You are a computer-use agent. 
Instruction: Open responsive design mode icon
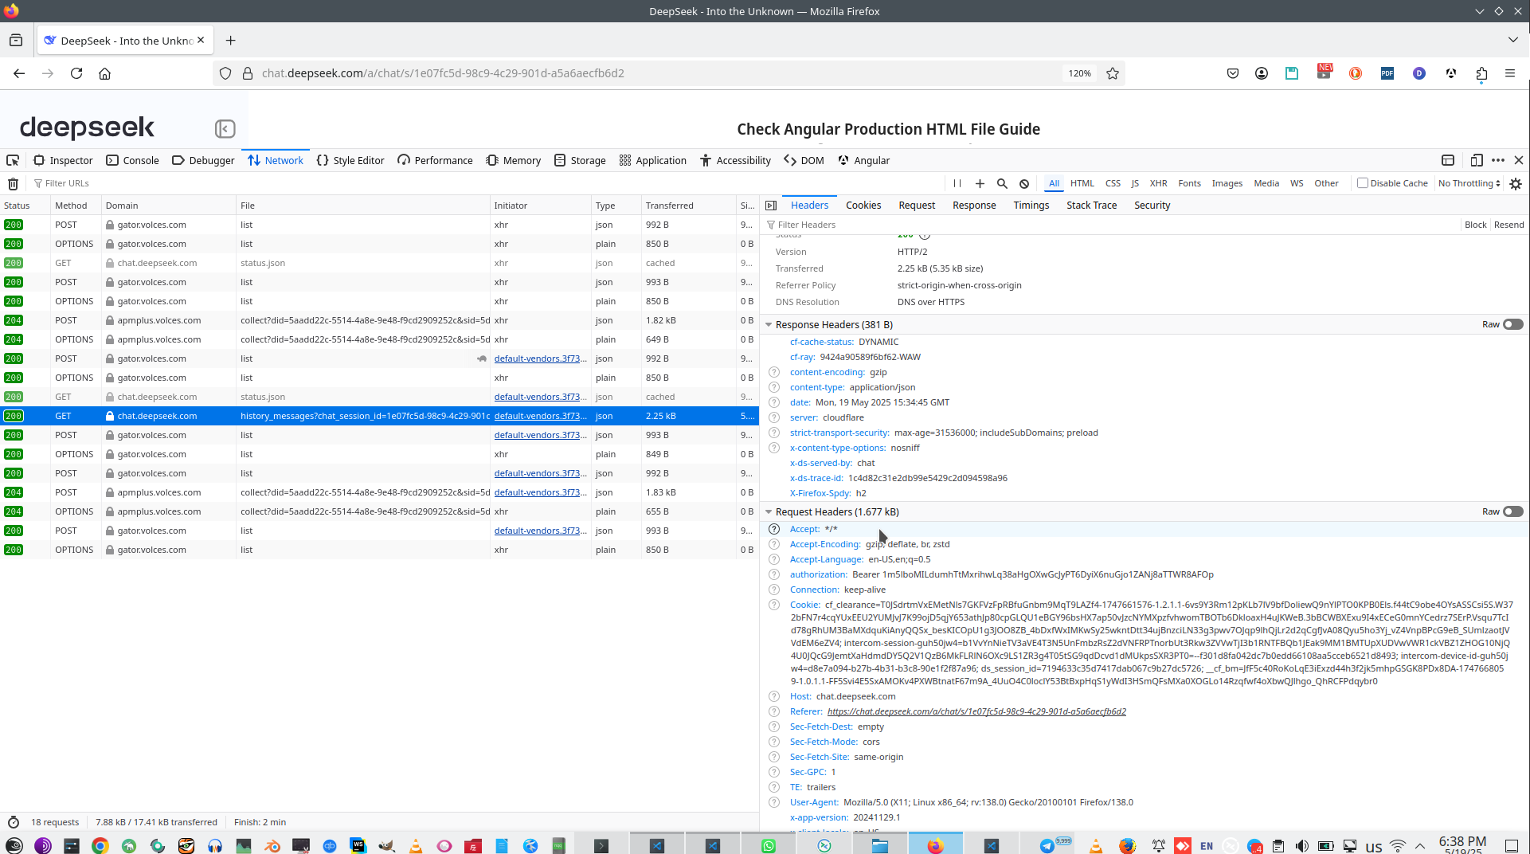(1476, 160)
